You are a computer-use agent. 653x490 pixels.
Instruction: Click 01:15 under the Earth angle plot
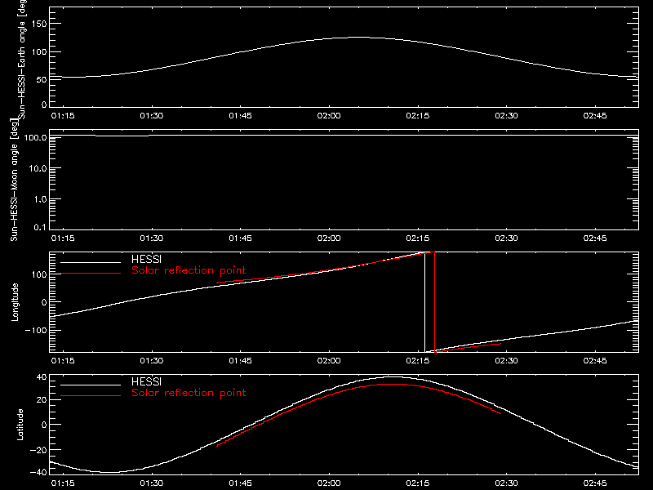point(63,116)
